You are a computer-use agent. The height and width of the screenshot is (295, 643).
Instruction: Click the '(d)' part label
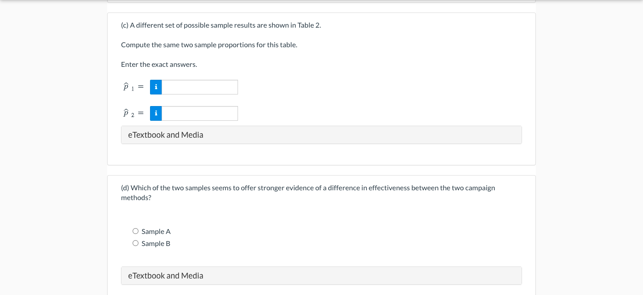pyautogui.click(x=125, y=188)
